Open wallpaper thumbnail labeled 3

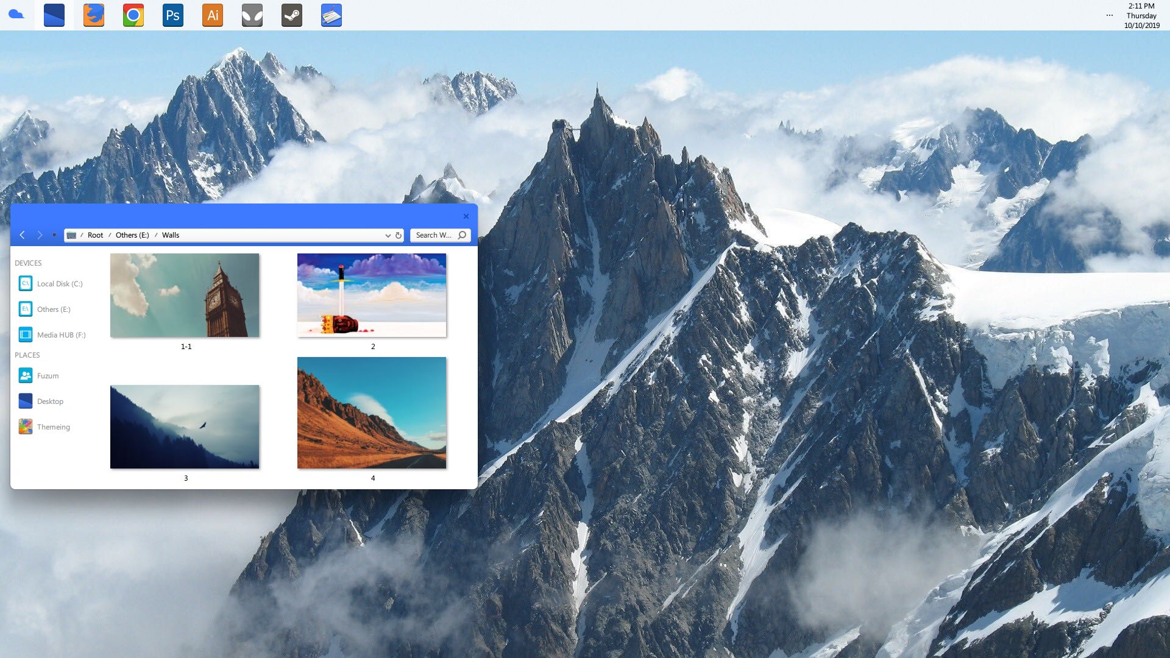185,426
